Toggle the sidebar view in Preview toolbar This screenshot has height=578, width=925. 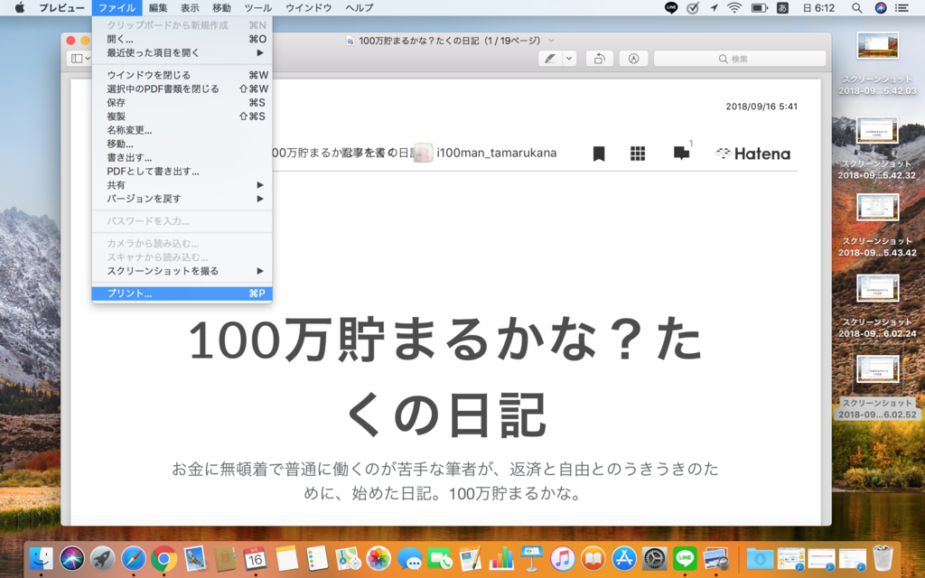tap(76, 58)
